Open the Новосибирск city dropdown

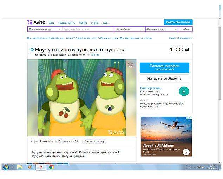coord(130,29)
